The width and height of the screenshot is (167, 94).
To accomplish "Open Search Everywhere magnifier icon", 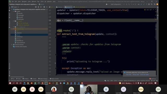I will tap(154, 4).
